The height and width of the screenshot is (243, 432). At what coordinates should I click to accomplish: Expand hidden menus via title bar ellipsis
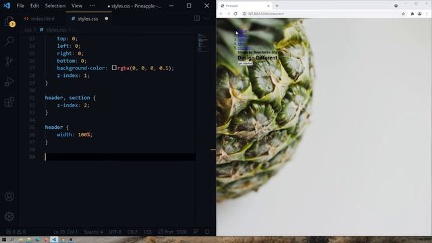tap(92, 6)
